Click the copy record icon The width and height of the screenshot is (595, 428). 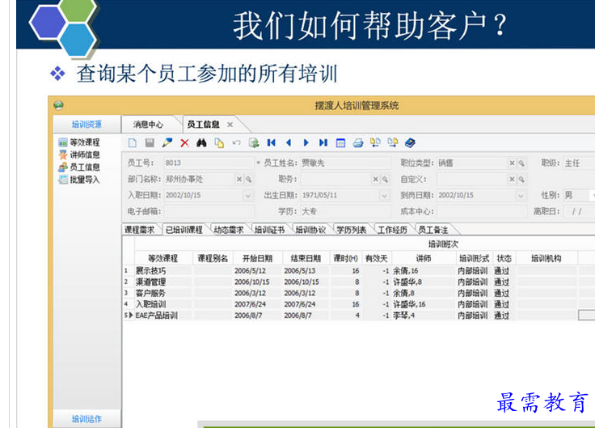point(219,142)
